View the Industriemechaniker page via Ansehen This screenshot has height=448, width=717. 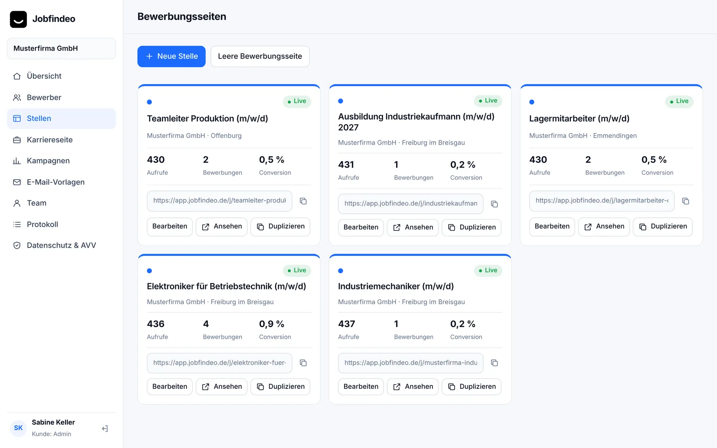click(x=413, y=387)
